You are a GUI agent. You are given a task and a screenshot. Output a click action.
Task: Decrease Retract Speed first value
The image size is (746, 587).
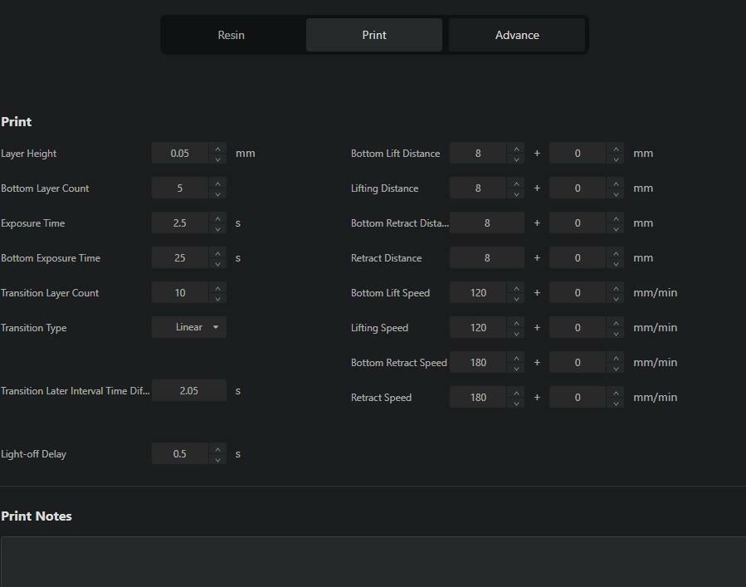pos(516,403)
